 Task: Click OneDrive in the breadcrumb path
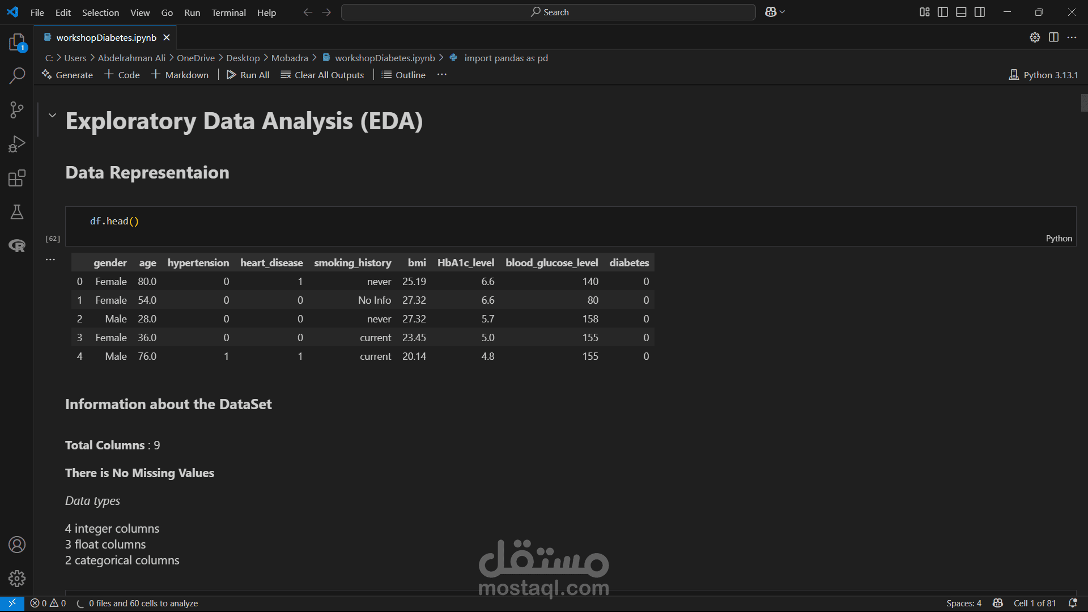coord(195,58)
